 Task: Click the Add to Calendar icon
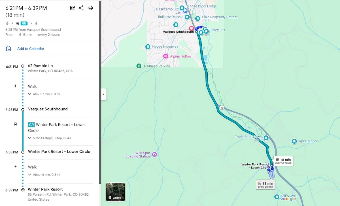[8, 49]
